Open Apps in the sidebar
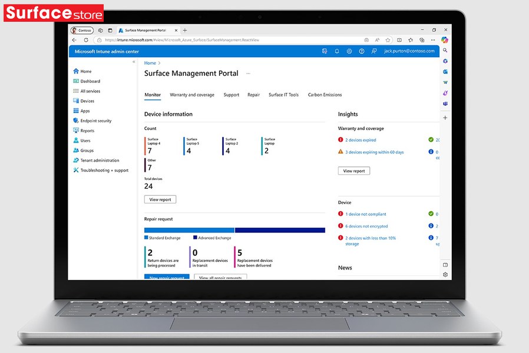529x353 pixels. (81, 111)
